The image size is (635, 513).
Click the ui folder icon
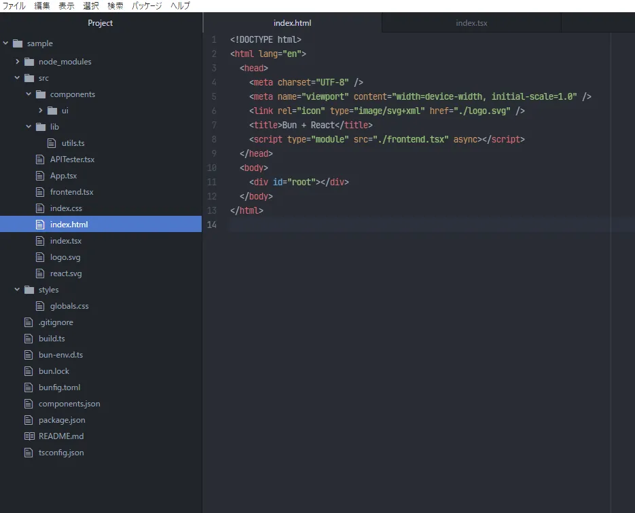click(x=52, y=111)
